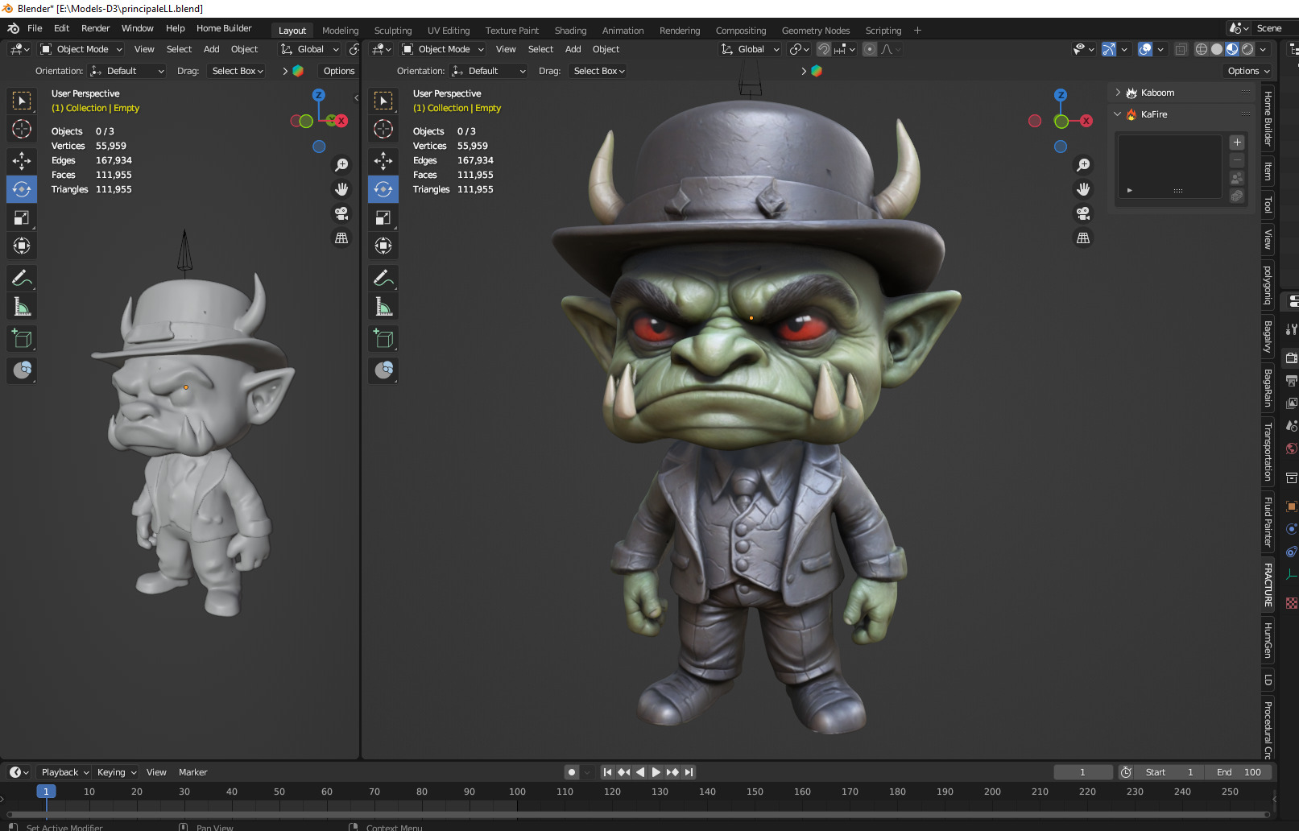The height and width of the screenshot is (831, 1299).
Task: Switch to Wireframe viewport shading
Action: click(x=1201, y=49)
